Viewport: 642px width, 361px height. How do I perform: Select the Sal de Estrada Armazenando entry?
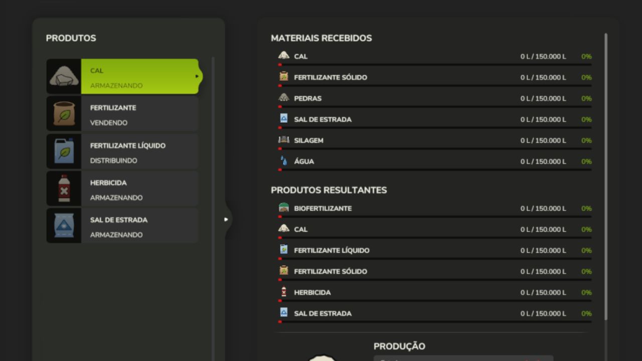pos(139,226)
